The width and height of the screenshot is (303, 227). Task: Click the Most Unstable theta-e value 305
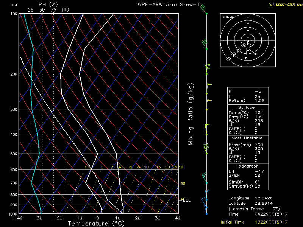point(259,149)
